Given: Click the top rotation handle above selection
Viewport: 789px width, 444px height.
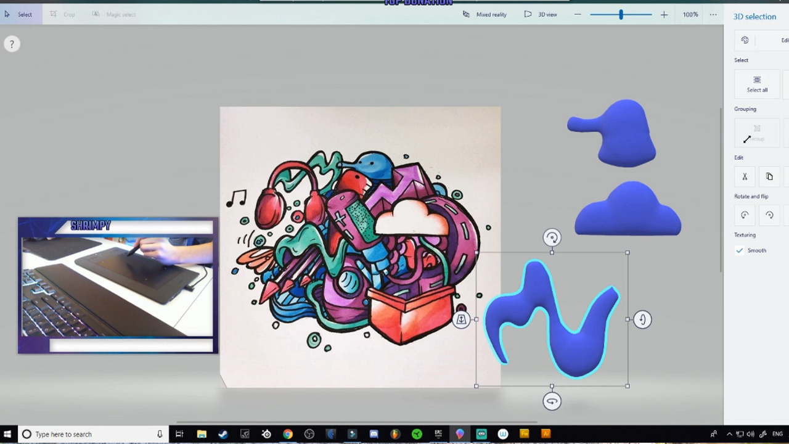Looking at the screenshot, I should tap(552, 237).
